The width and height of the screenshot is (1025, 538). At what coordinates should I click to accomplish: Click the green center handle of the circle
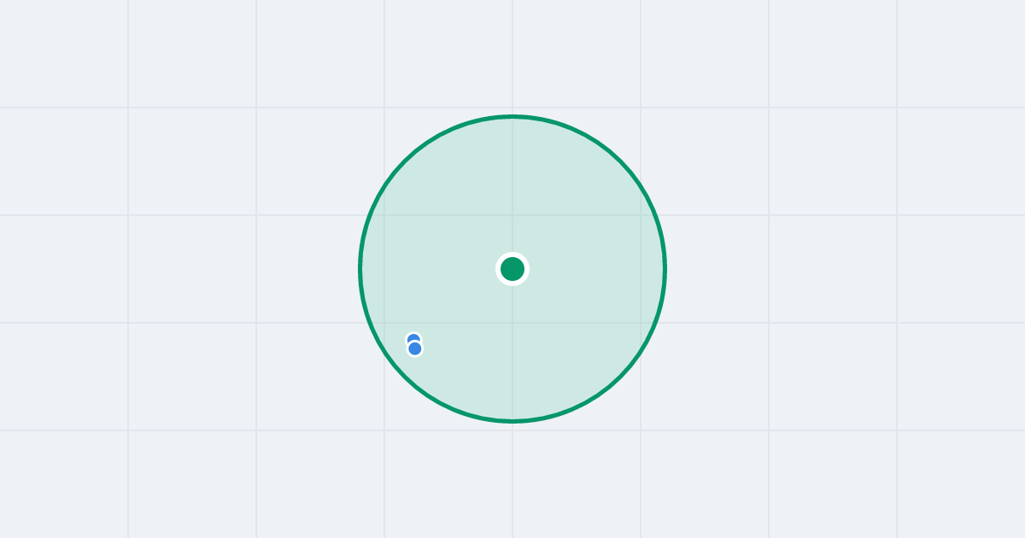tap(512, 269)
